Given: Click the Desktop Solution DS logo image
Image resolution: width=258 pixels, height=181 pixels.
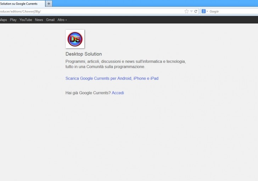Looking at the screenshot, I should [x=75, y=39].
